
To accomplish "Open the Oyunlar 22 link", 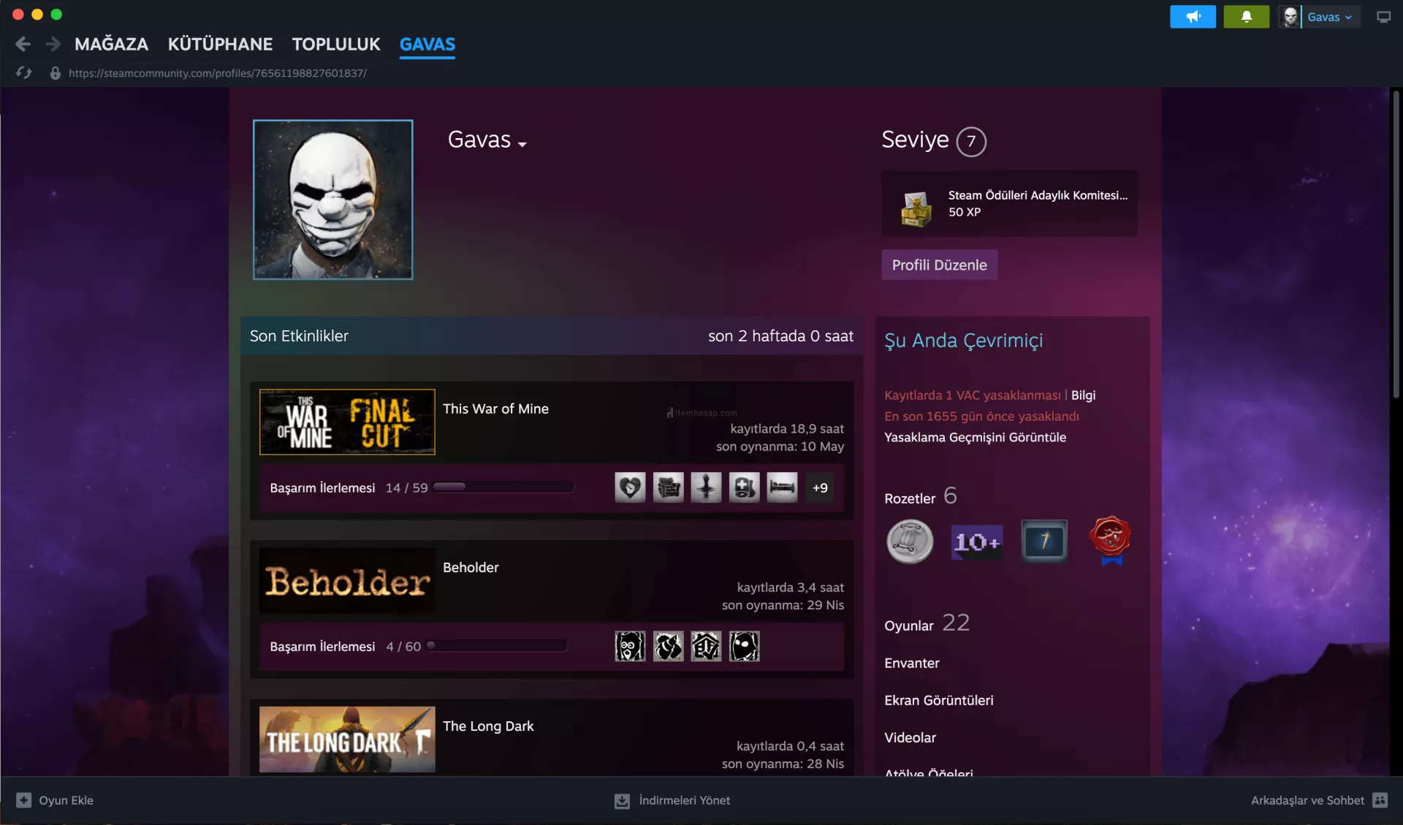I will pos(927,623).
